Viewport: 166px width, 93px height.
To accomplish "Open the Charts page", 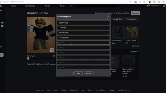I will (x=13, y=6).
